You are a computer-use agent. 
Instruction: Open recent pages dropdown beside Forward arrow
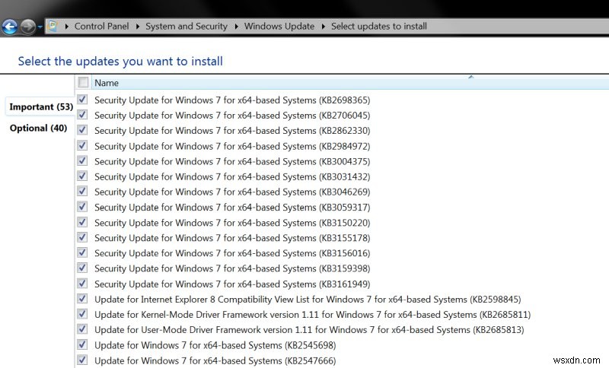click(x=40, y=27)
